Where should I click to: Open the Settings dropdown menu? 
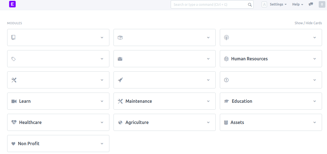(x=278, y=4)
